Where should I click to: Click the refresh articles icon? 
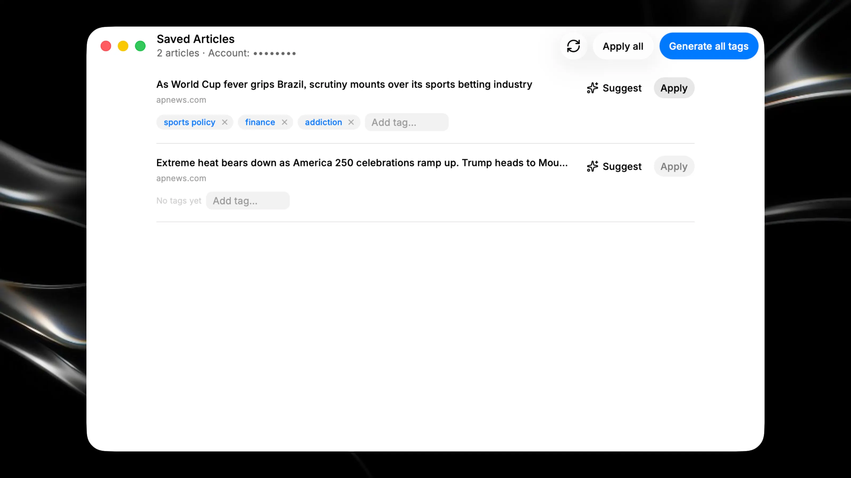coord(574,46)
